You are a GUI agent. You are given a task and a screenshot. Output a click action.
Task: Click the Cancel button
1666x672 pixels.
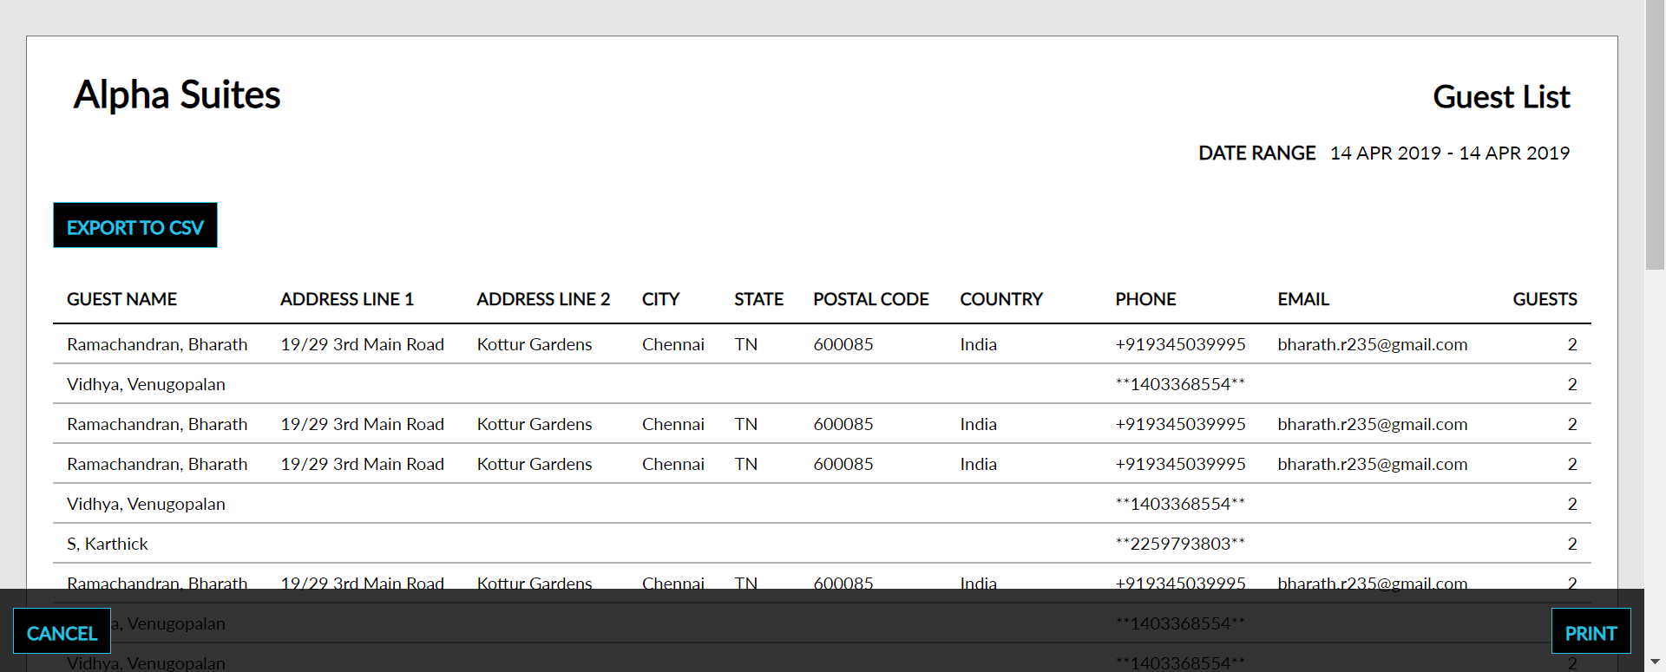coord(62,630)
